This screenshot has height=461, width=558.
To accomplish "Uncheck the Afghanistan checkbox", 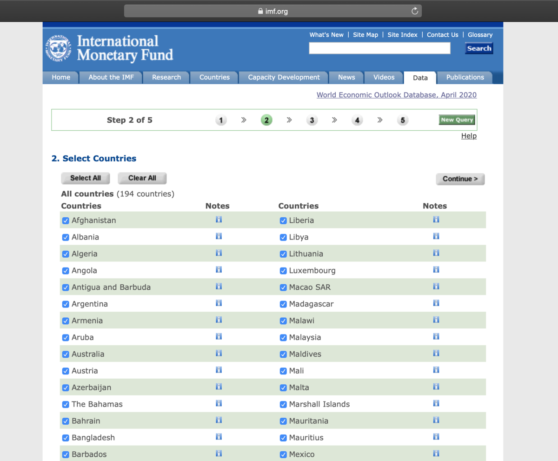I will click(x=66, y=220).
